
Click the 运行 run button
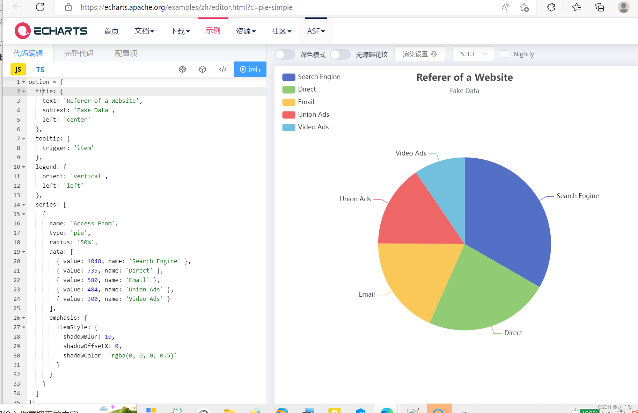tap(250, 69)
